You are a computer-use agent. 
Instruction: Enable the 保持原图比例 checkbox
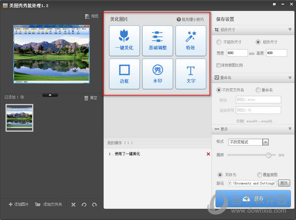coord(219,64)
